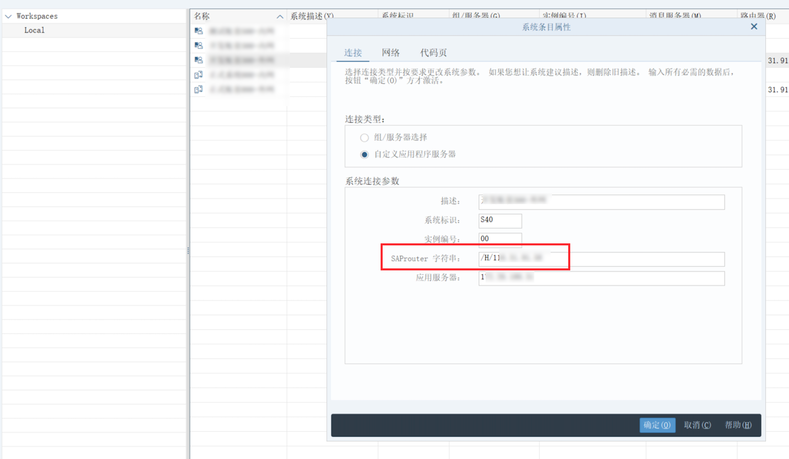Image resolution: width=789 pixels, height=459 pixels.
Task: Open the 连接 tab
Action: click(353, 53)
